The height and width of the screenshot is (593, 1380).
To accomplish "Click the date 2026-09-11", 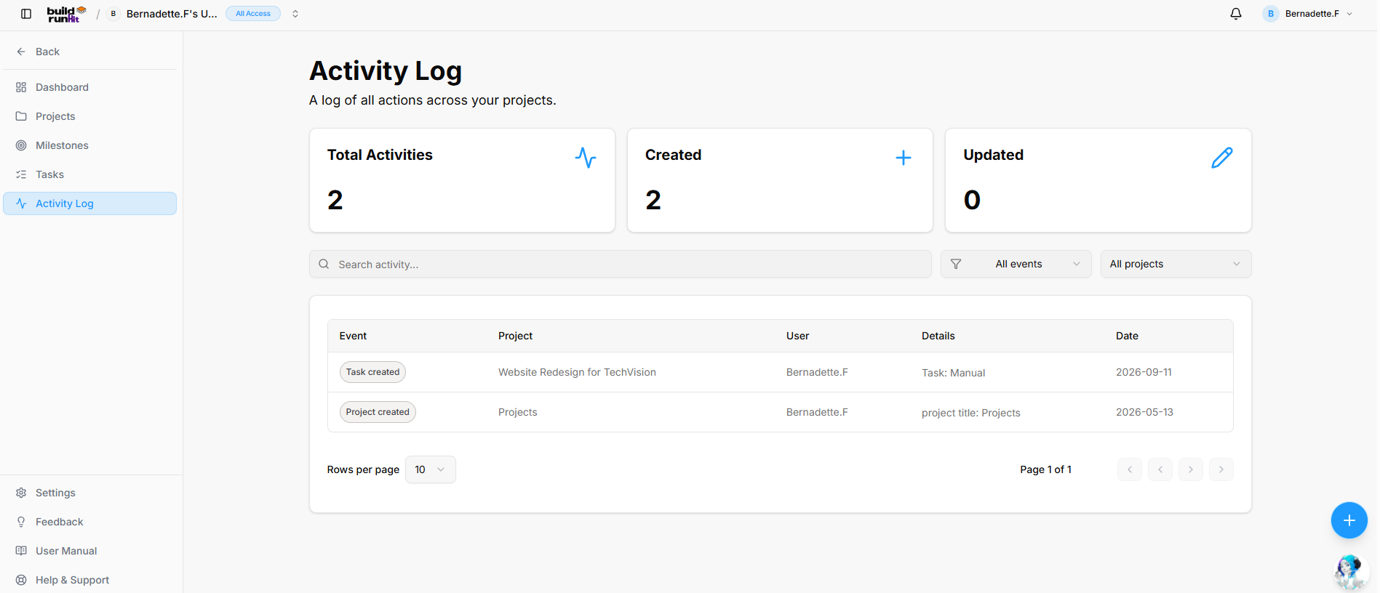I will pyautogui.click(x=1144, y=372).
